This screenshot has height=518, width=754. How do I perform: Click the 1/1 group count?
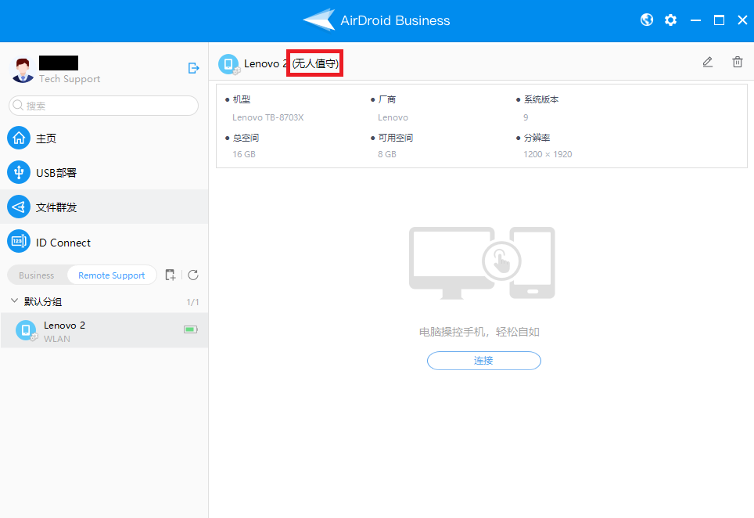192,302
